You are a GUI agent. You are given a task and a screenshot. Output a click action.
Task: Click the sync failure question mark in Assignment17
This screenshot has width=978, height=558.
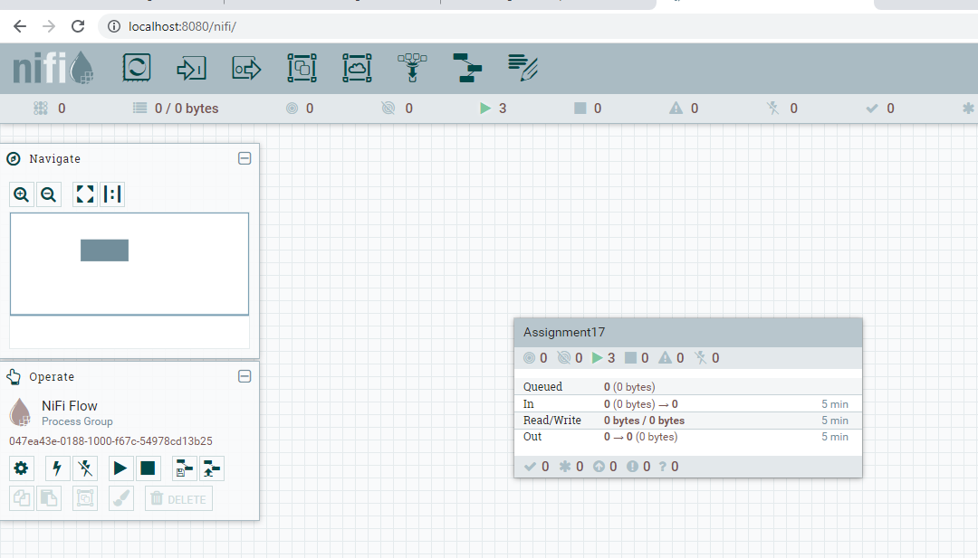click(662, 467)
